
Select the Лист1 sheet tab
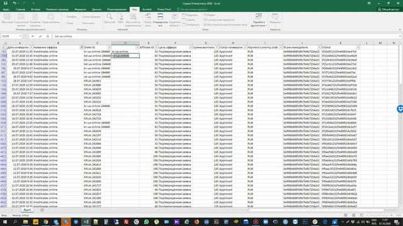coord(27,210)
